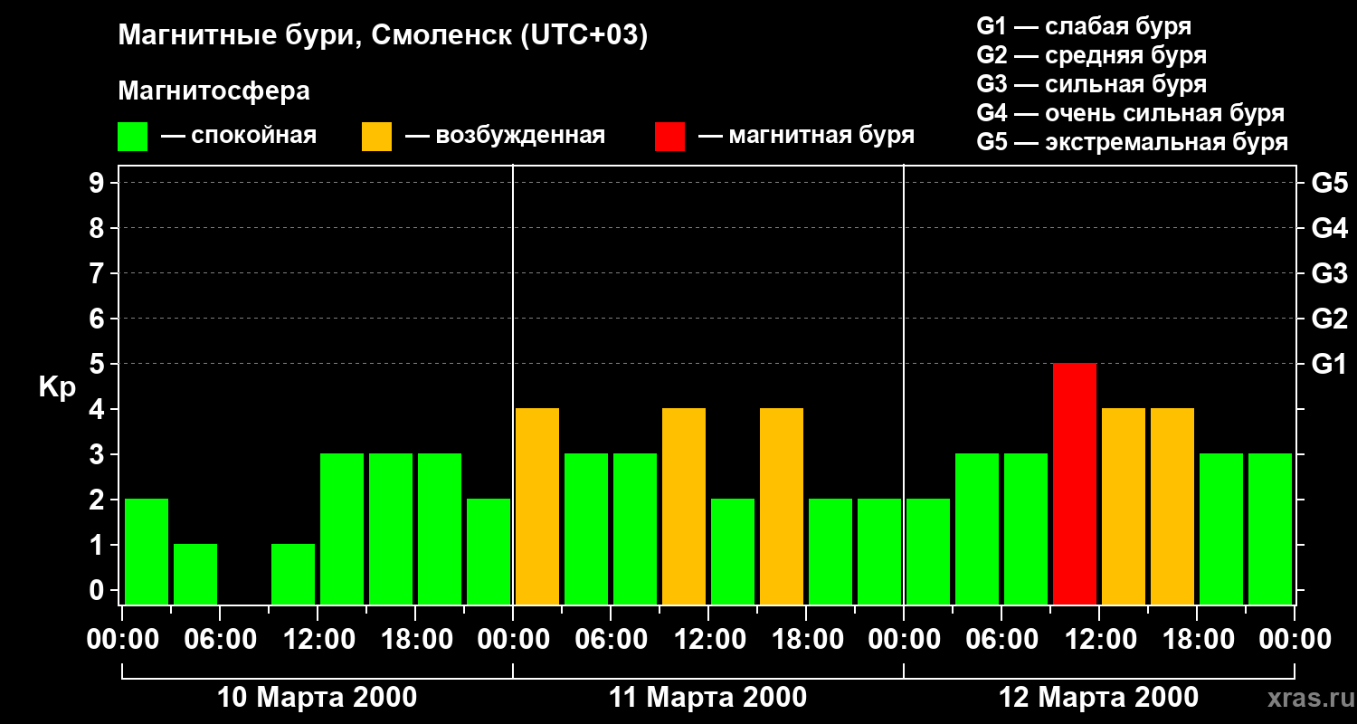1357x724 pixels.
Task: Click the last green bar on 12 Марта
Action: 1269,529
